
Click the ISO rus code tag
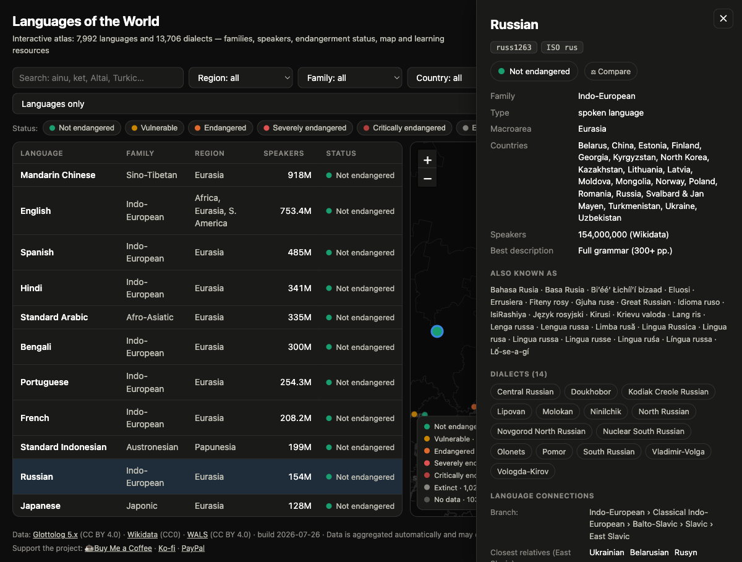(x=562, y=48)
